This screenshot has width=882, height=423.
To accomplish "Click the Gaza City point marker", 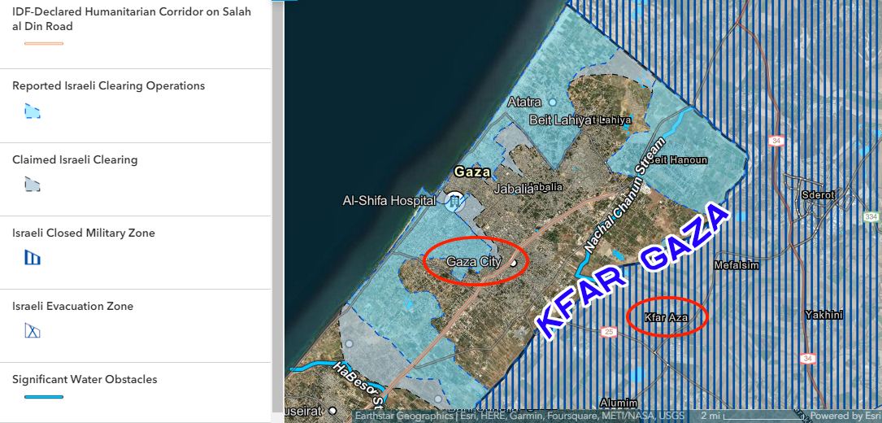I will 513,263.
